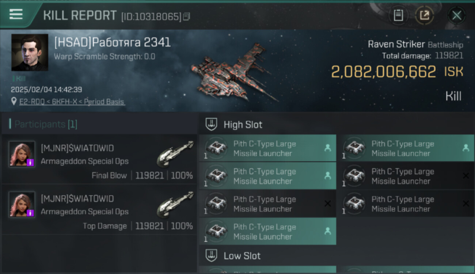This screenshot has height=274, width=475.
Task: Close the kill report window
Action: click(x=457, y=15)
